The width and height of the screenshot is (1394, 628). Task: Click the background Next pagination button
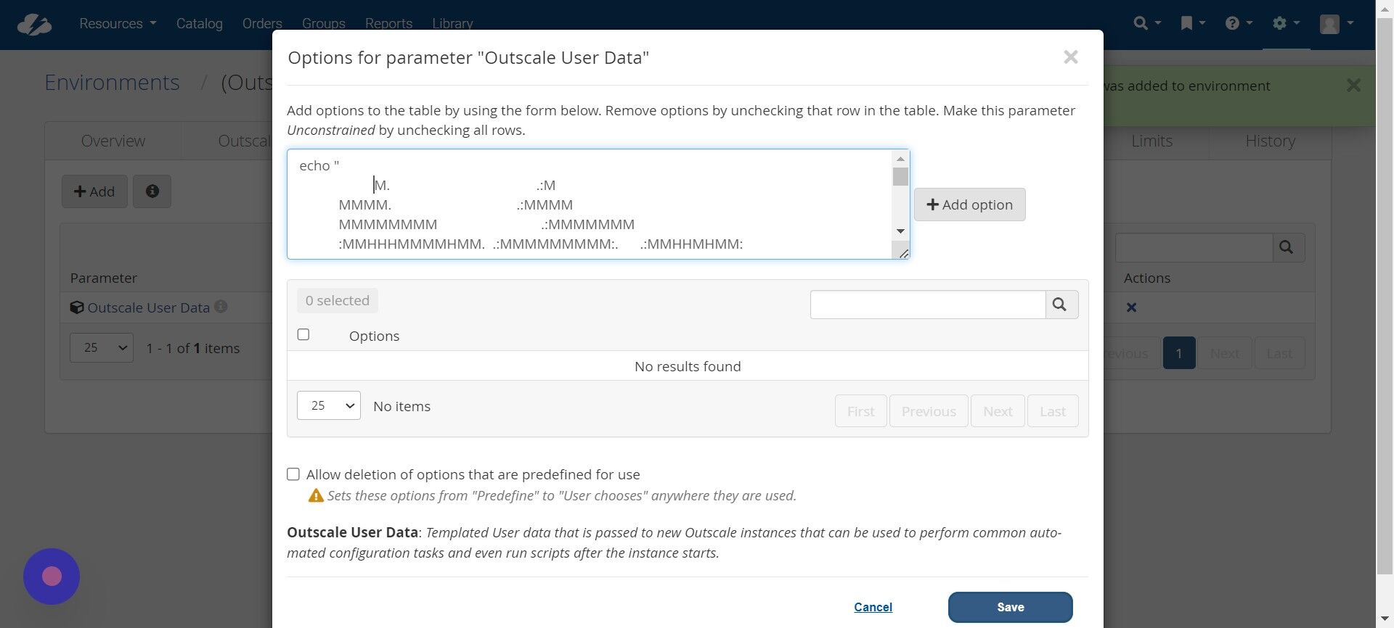click(1225, 353)
